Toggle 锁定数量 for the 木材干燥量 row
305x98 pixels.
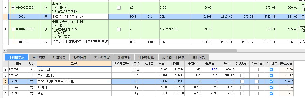(x=257, y=81)
